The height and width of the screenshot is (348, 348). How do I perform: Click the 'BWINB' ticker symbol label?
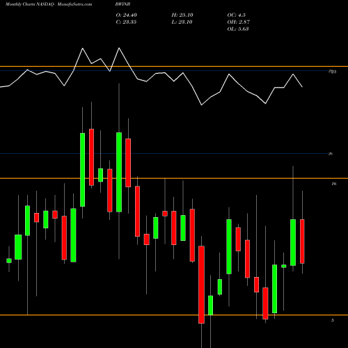coord(122,4)
